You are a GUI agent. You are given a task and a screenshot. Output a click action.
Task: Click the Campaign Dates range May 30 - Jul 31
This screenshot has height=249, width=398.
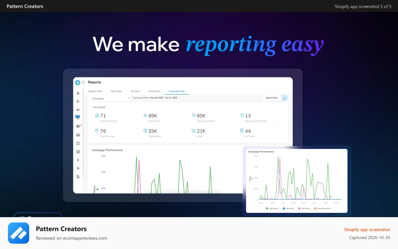point(163,98)
